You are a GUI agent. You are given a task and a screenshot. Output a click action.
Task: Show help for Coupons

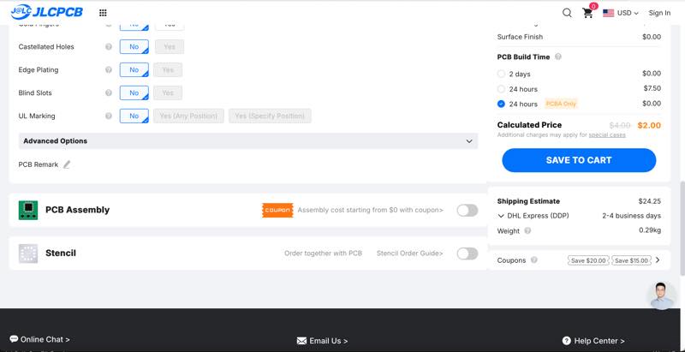coord(533,260)
